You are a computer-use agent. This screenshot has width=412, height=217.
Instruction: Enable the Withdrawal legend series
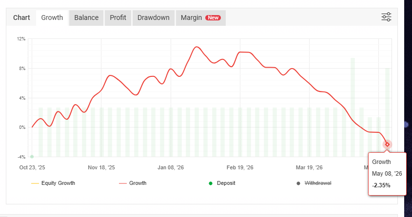(314, 183)
